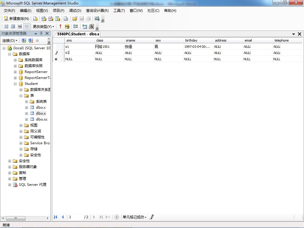Close the dbo.s document tab
Screen dimensions: 304x228
[300, 34]
